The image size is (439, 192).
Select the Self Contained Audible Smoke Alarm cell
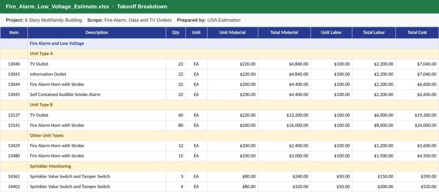(96, 95)
